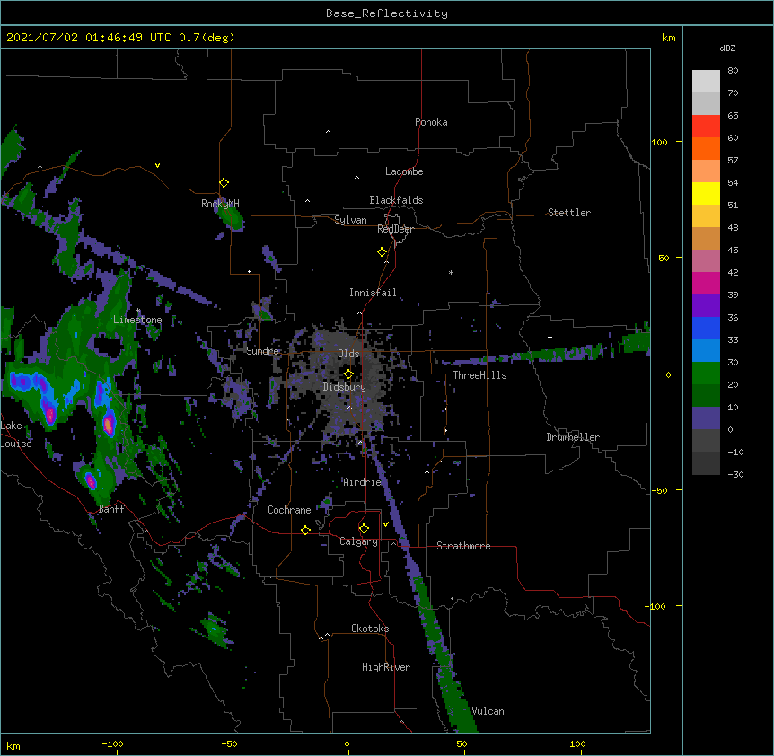Select the 42 dBZ magenta legend swatch
This screenshot has width=774, height=756.
[706, 283]
